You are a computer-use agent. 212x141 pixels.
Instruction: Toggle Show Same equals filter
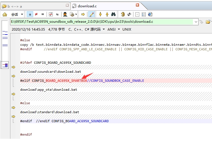(43, 14)
